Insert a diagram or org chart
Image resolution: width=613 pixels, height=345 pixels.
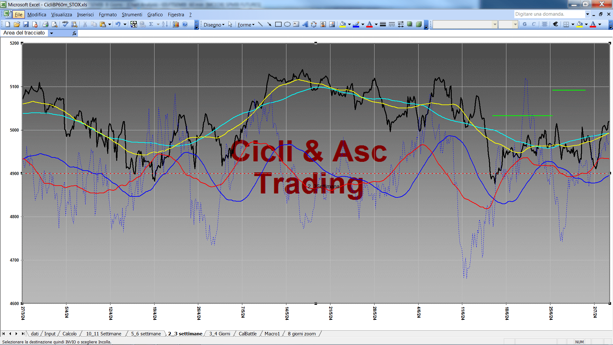pos(314,25)
